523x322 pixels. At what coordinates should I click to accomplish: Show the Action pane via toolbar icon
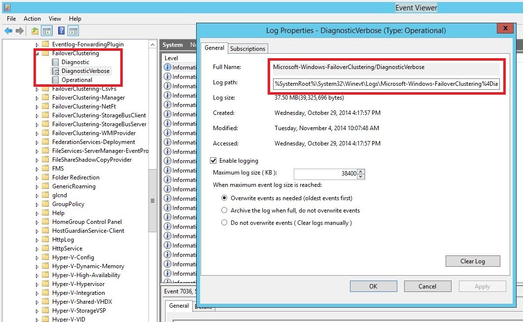coord(72,31)
